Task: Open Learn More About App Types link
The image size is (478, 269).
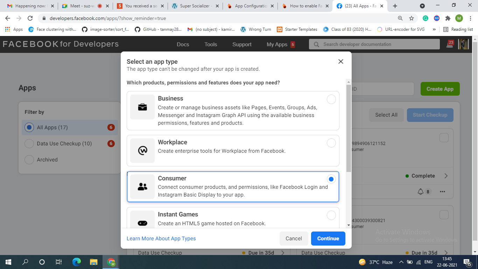Action: coord(161,239)
